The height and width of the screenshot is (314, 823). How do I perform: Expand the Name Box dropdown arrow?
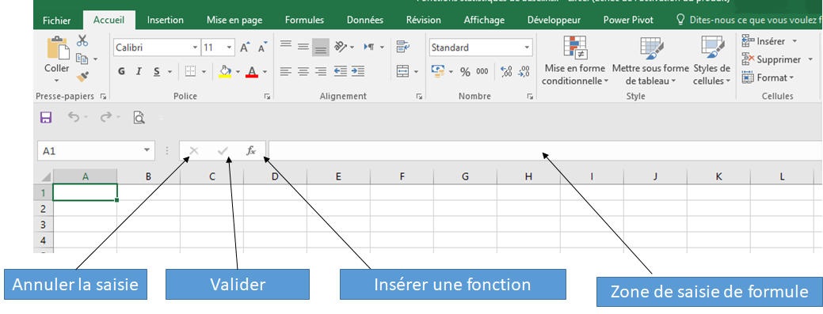pyautogui.click(x=147, y=151)
